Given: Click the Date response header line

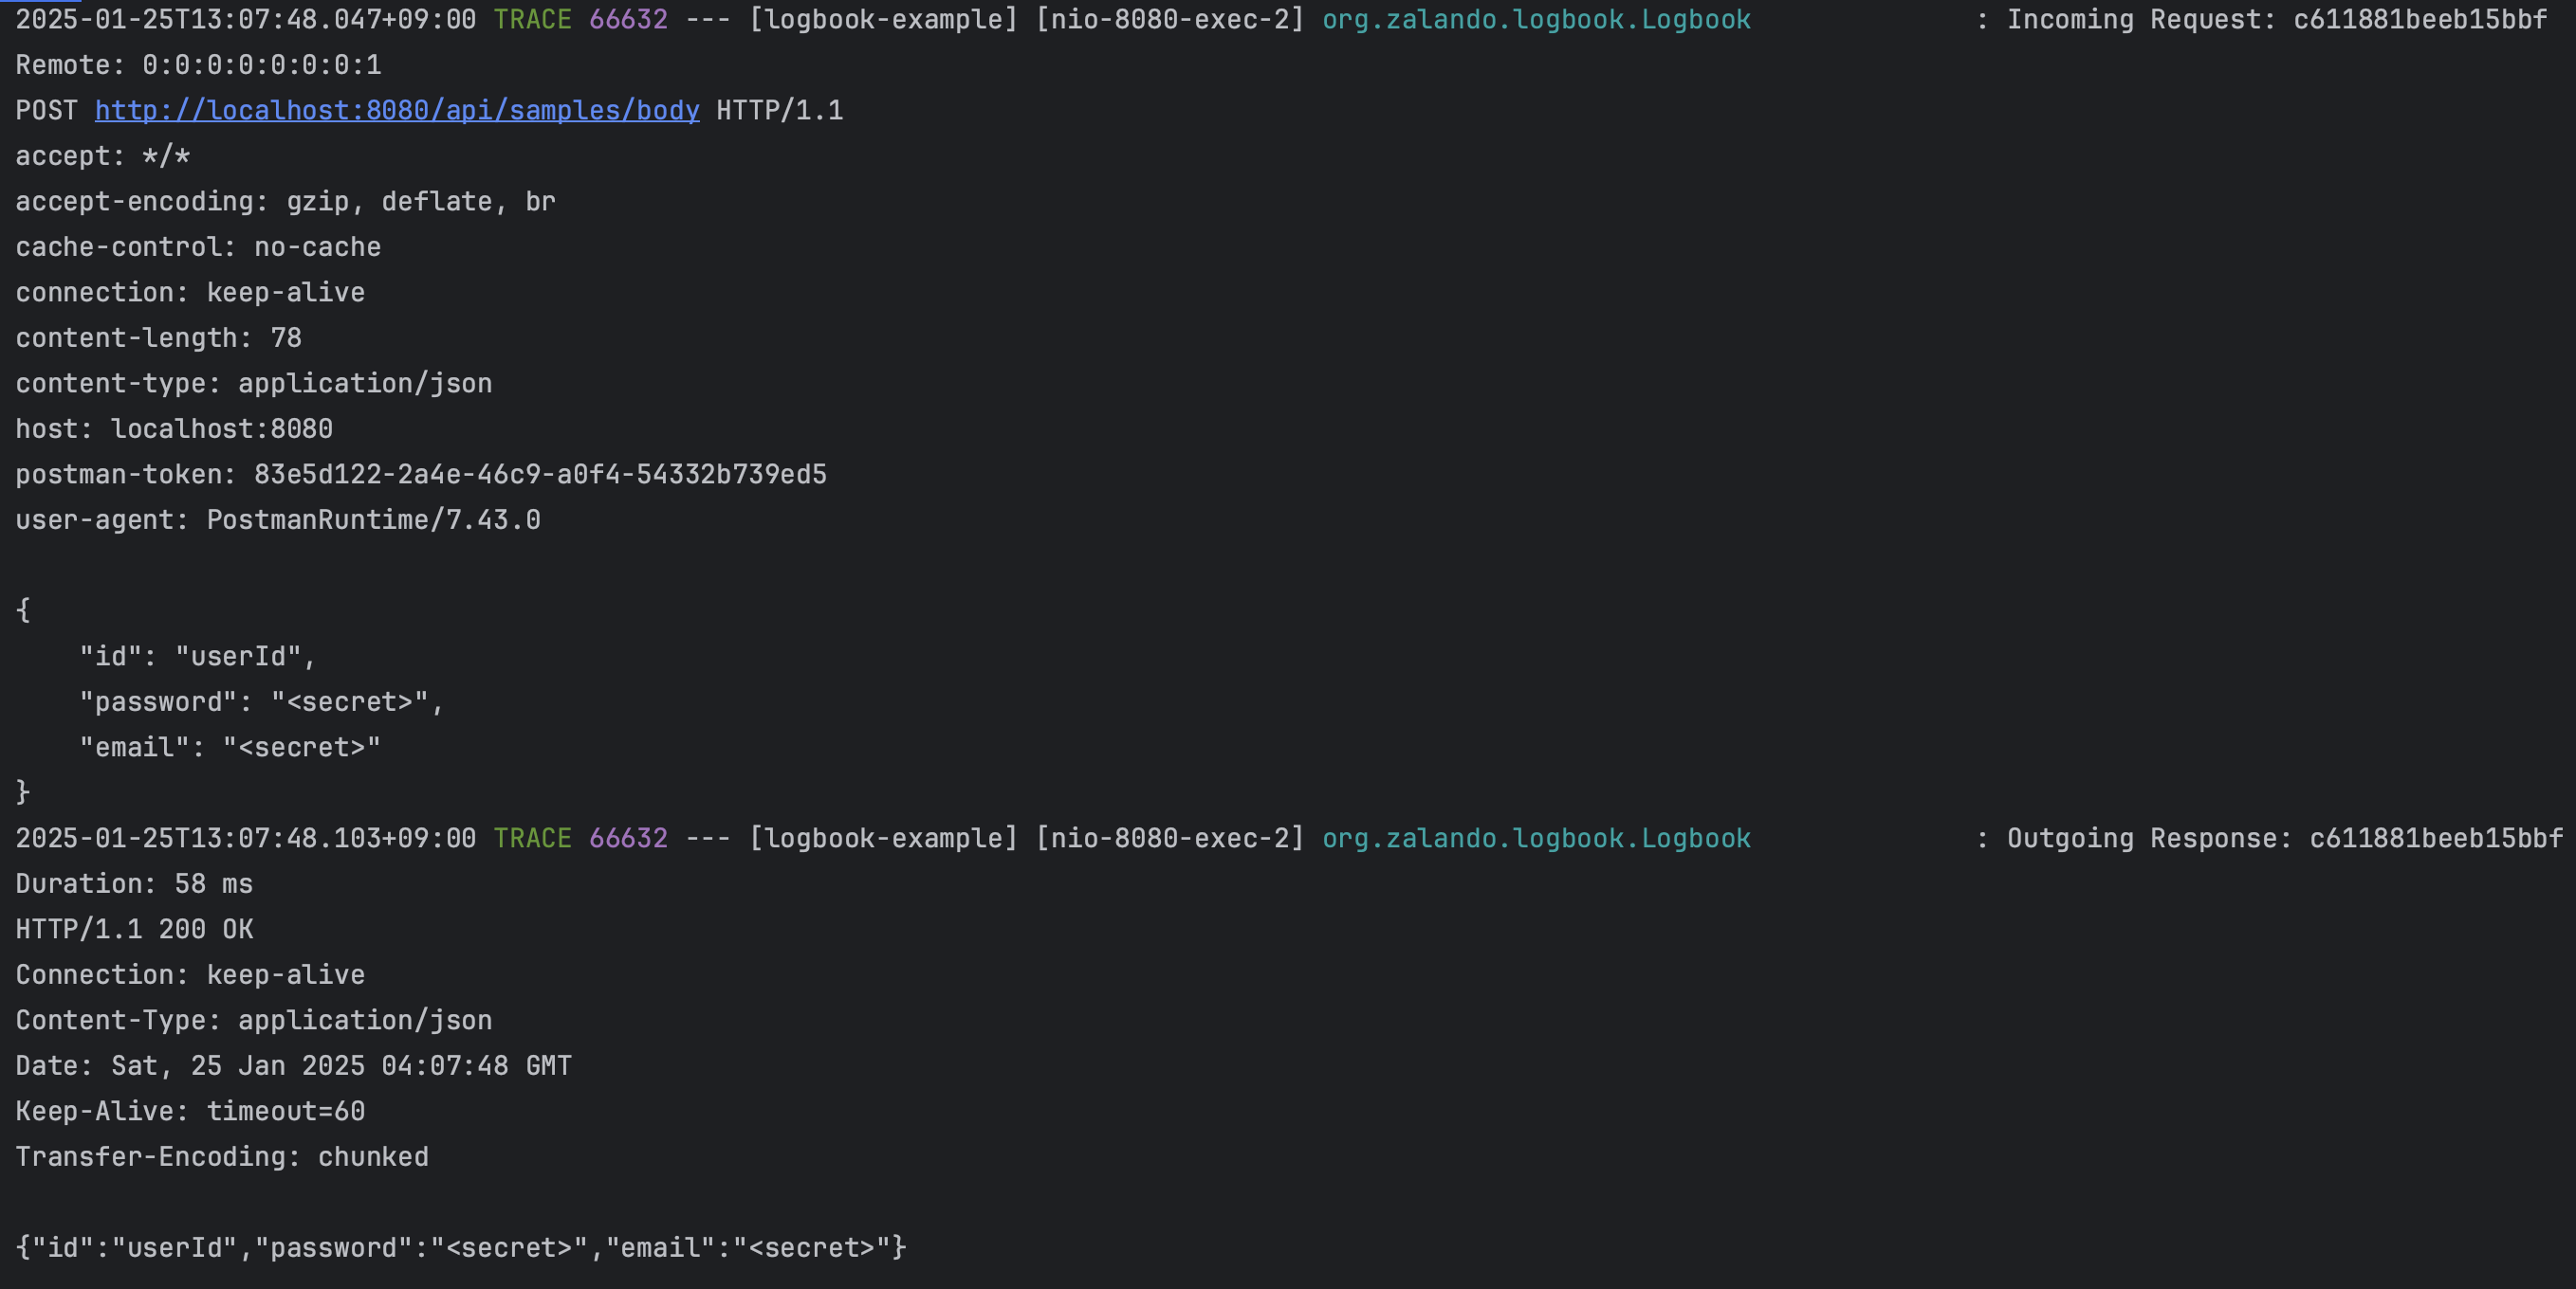Looking at the screenshot, I should pos(293,1065).
